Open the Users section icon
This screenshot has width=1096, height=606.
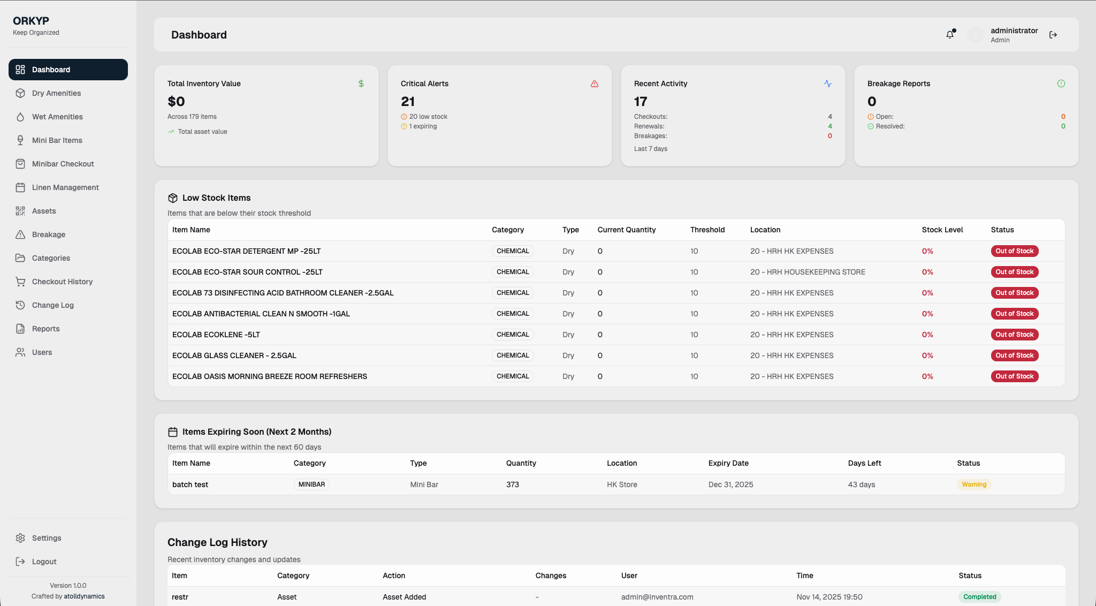tap(20, 352)
